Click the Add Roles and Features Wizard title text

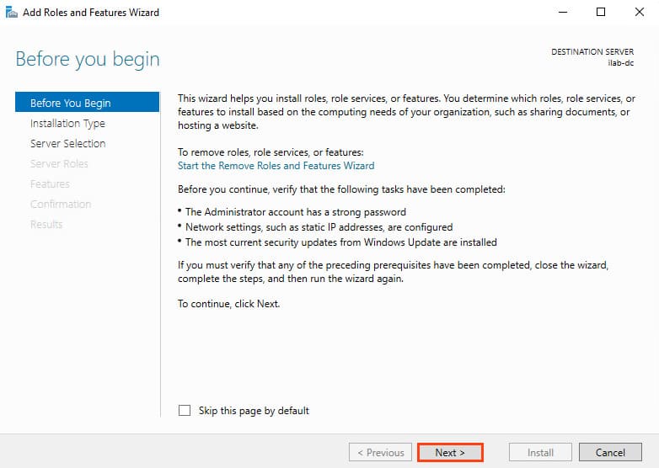[x=89, y=13]
